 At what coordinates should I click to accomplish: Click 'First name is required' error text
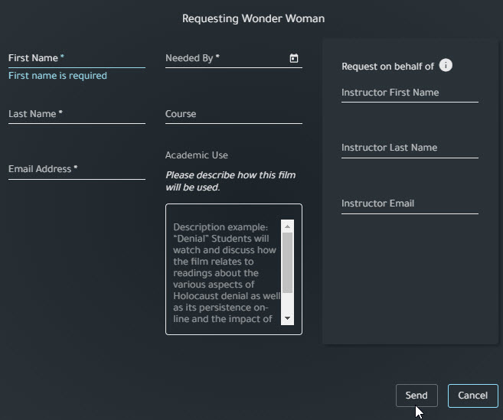click(57, 76)
